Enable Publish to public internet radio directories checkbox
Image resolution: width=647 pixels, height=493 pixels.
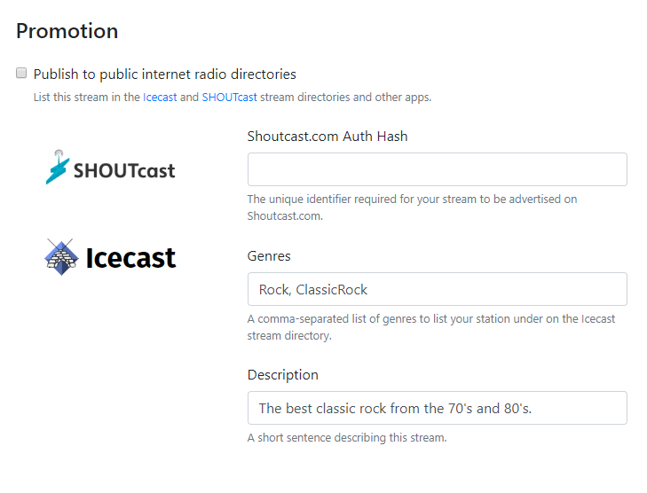[21, 73]
